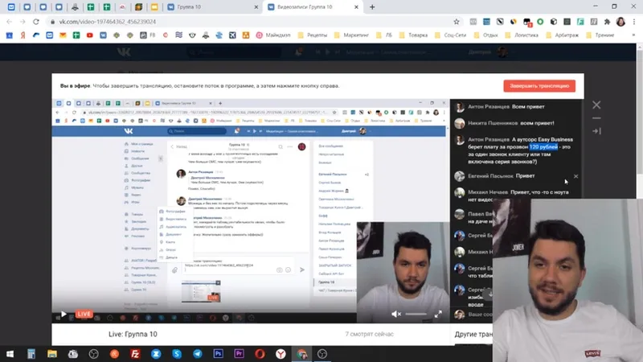Bookmark this page with the star icon

[x=456, y=22]
